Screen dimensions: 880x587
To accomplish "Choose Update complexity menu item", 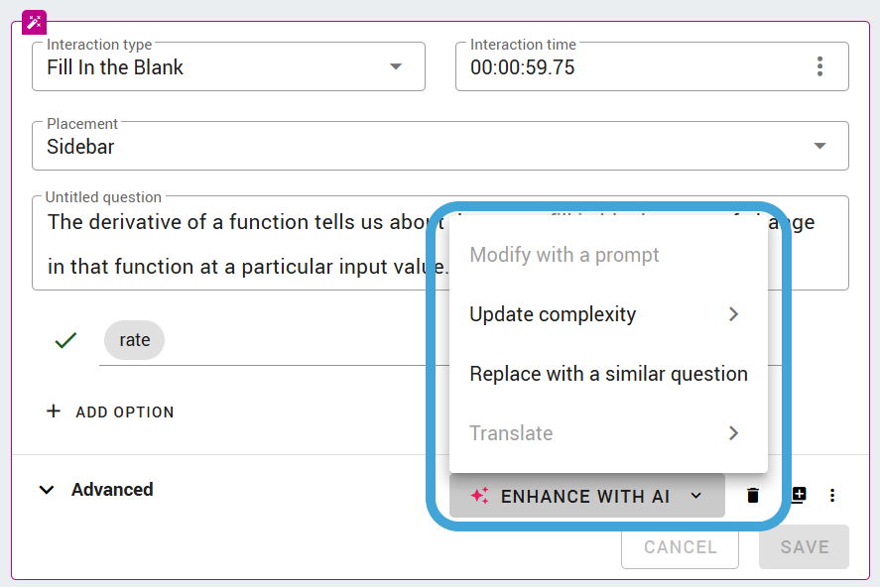I will pos(608,314).
